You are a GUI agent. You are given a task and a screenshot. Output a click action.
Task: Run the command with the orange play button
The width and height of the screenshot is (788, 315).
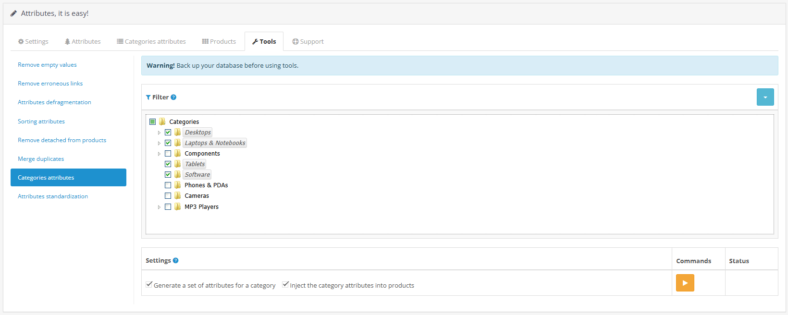685,283
